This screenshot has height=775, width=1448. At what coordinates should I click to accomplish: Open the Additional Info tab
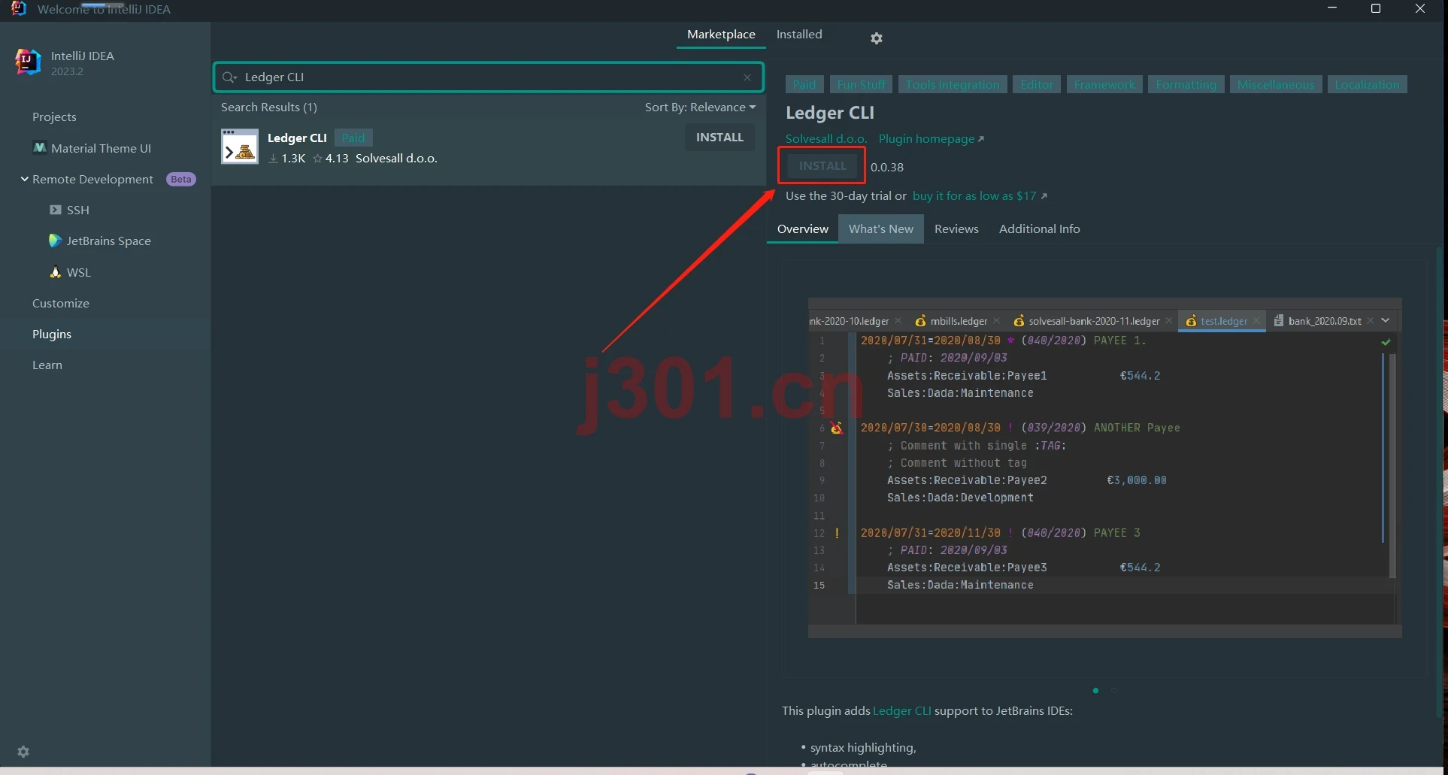tap(1040, 229)
